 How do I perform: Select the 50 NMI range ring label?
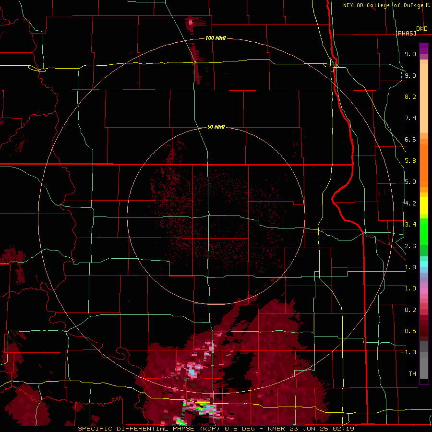[x=216, y=127]
